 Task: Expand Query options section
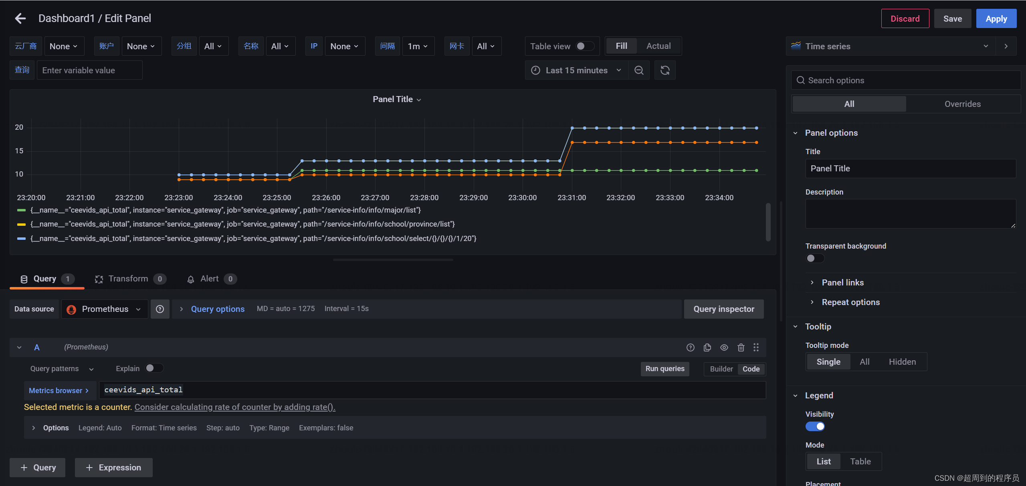tap(218, 309)
